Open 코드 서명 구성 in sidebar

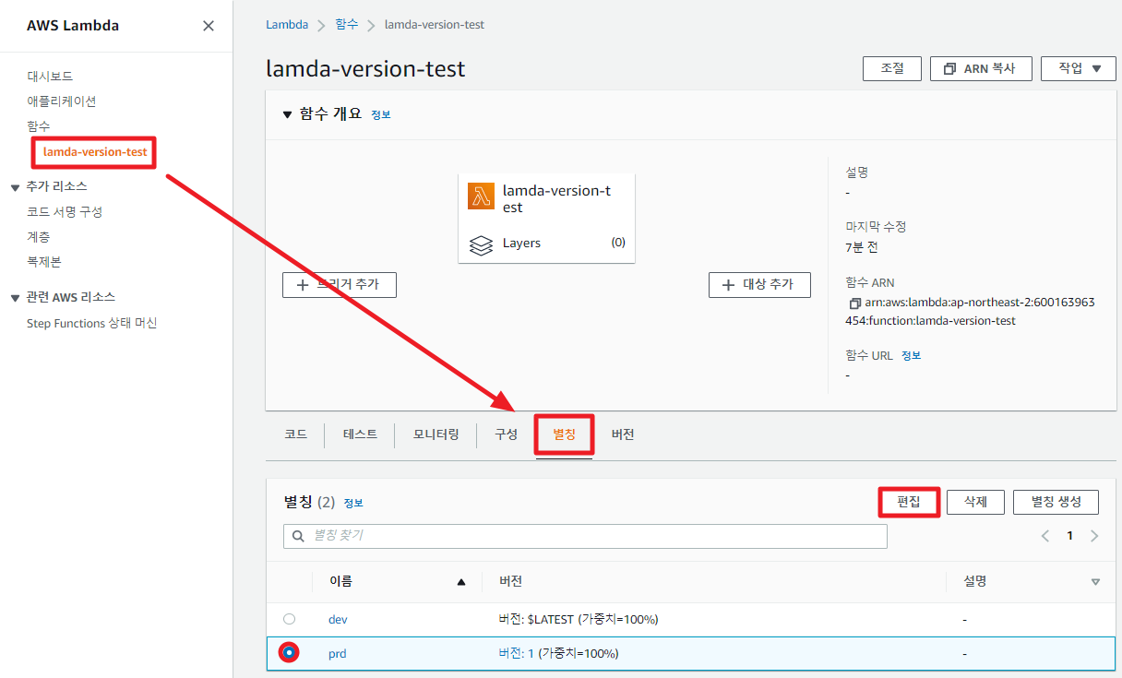[x=65, y=212]
